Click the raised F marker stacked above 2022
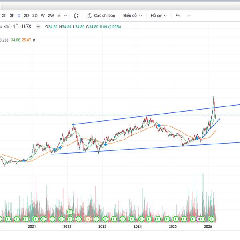240x240 pixels. pos(70,212)
